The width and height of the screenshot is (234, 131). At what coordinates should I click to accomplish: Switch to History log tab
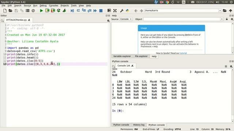139,125
